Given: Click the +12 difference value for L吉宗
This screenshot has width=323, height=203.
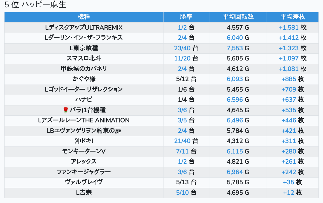Looking at the screenshot, I should point(289,193).
